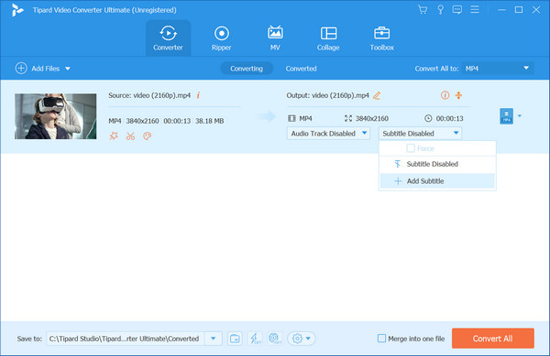Switch to the Collage tab
Viewport: 550px width, 356px height.
tap(328, 38)
